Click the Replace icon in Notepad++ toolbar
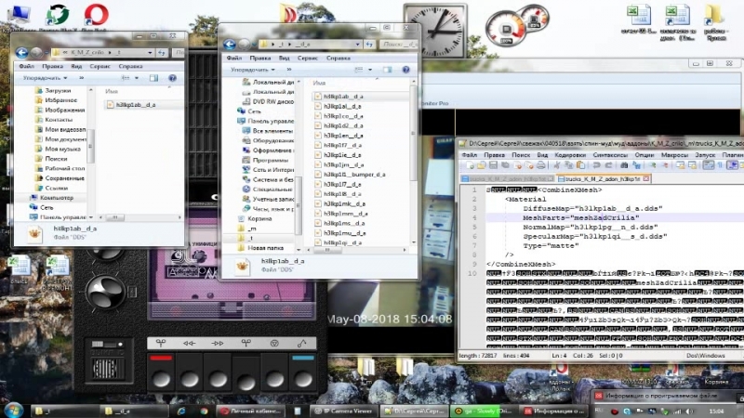This screenshot has width=744, height=418. click(636, 165)
